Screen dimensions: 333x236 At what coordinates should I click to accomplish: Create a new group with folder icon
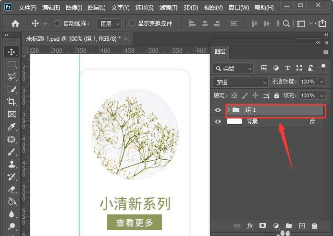tap(289, 225)
